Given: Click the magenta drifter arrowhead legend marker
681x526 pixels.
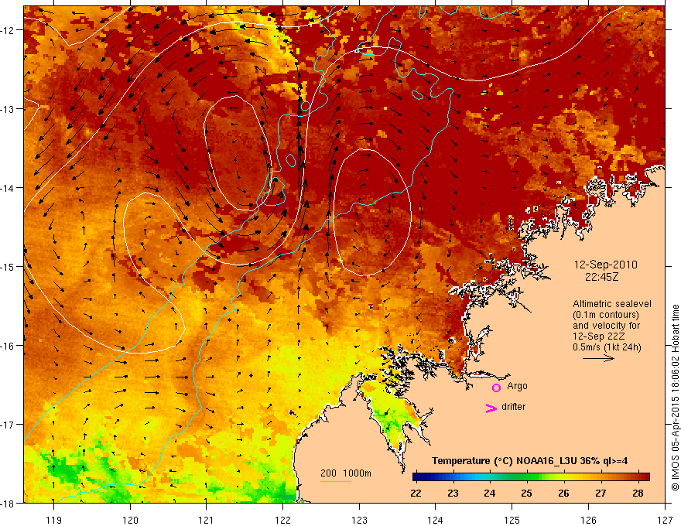Looking at the screenshot, I should pos(491,408).
